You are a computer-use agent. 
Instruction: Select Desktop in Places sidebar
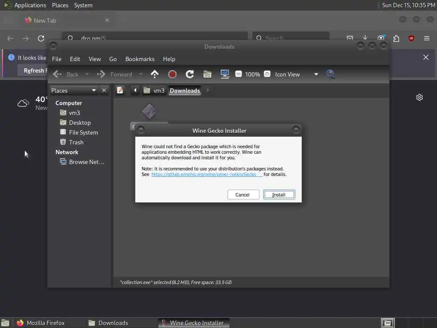[x=80, y=123]
